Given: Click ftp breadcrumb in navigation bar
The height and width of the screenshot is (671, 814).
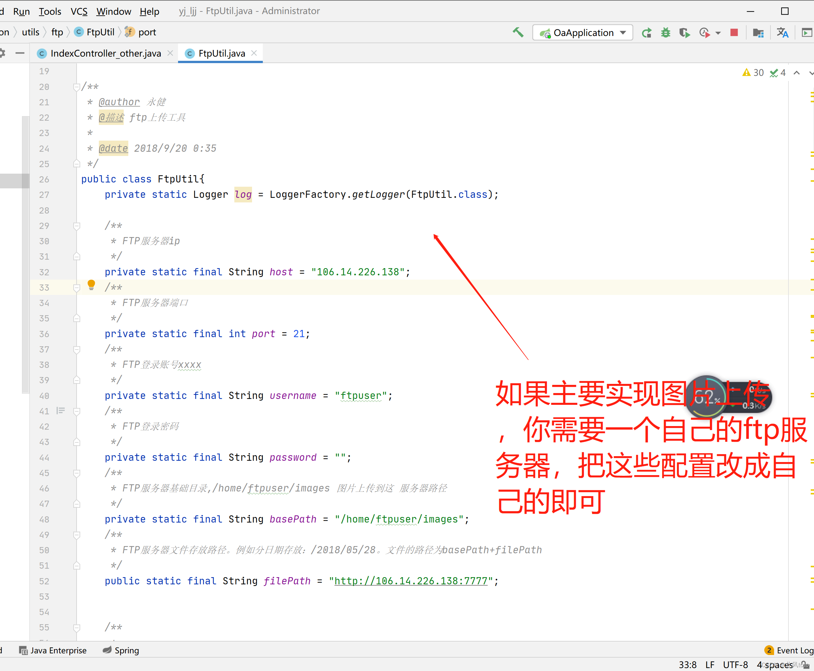Looking at the screenshot, I should [x=57, y=32].
